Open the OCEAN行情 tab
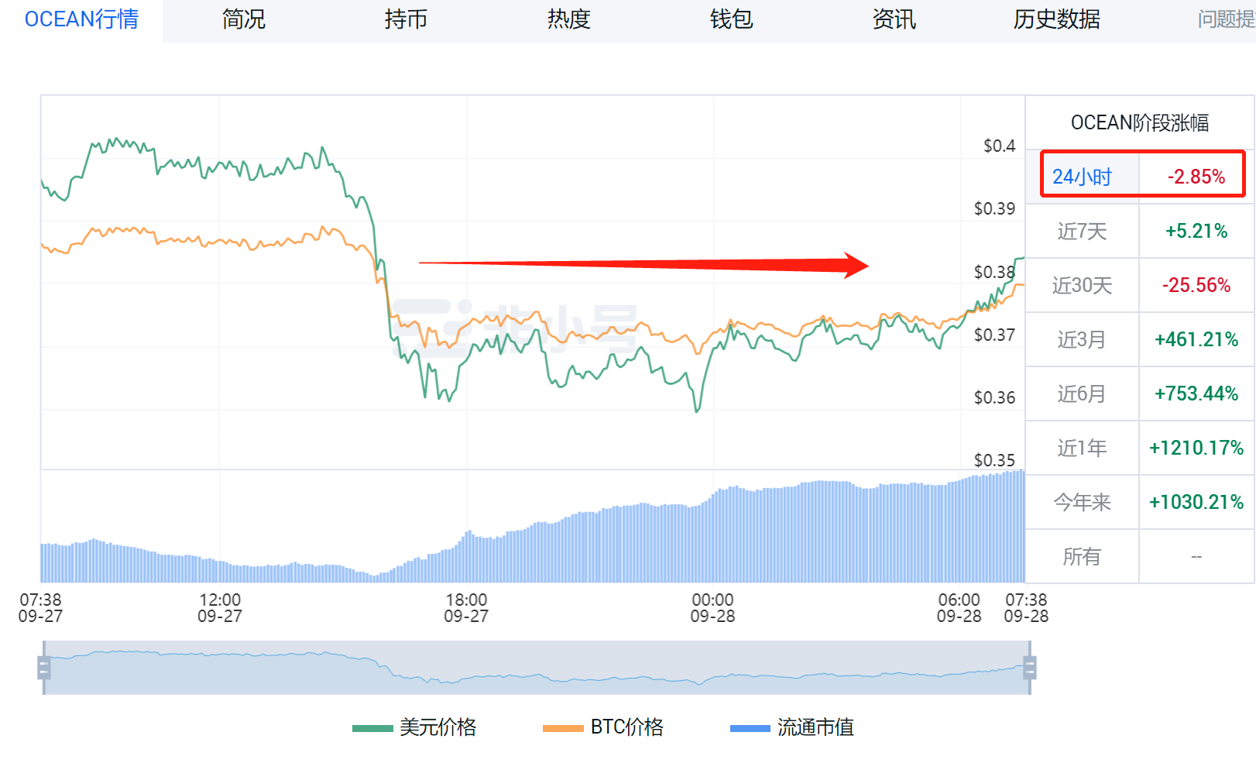 [x=81, y=19]
